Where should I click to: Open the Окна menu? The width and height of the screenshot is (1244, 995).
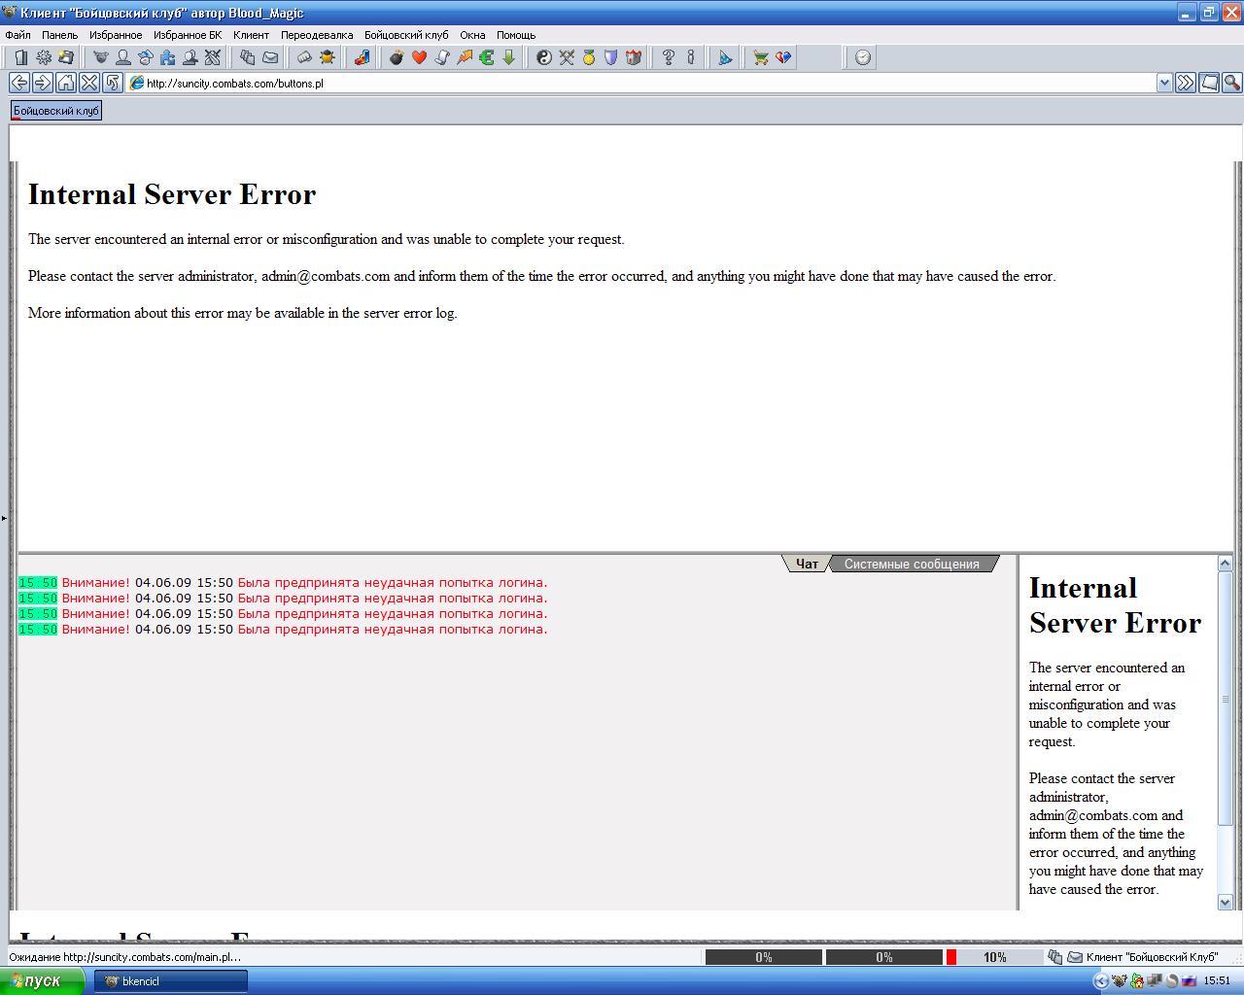tap(472, 35)
